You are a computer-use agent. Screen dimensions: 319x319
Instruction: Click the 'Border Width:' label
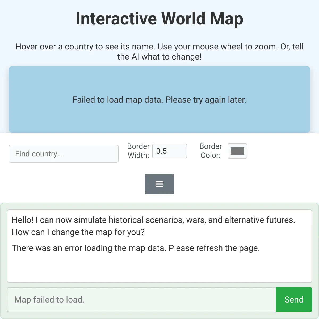pyautogui.click(x=138, y=151)
